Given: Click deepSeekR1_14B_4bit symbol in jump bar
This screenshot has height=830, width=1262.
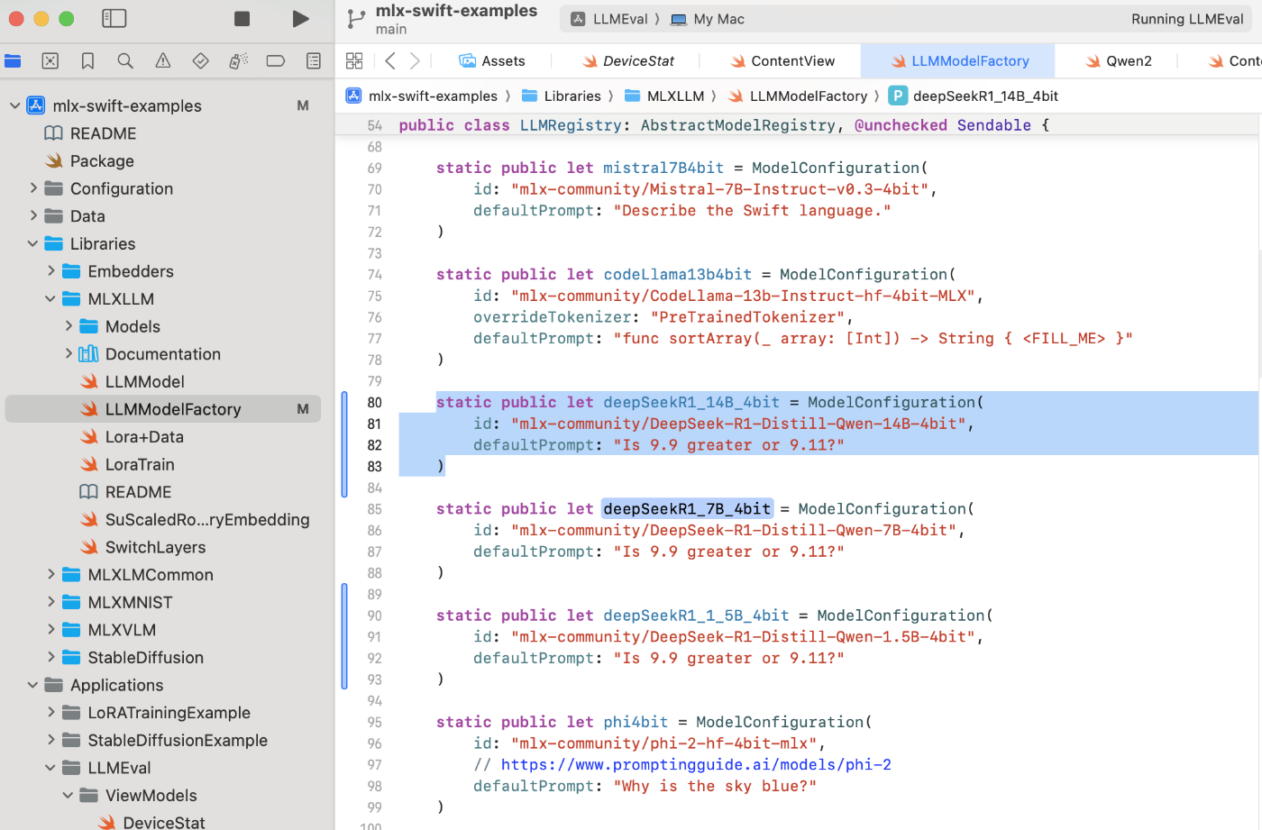Looking at the screenshot, I should point(974,96).
